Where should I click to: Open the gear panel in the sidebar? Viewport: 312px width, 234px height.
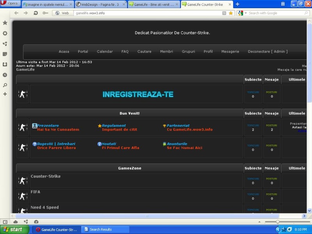click(x=5, y=33)
